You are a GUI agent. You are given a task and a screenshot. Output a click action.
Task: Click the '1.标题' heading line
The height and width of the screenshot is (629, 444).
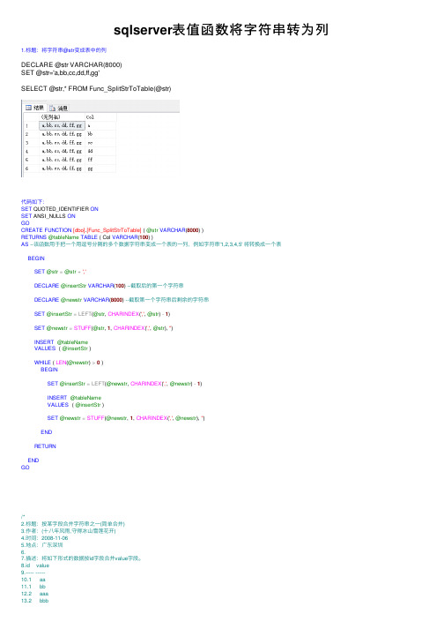pos(63,50)
